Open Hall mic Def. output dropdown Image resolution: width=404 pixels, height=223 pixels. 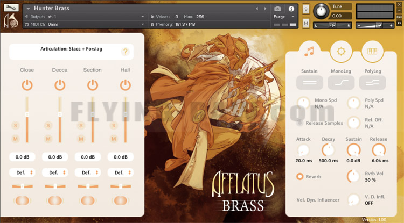tap(121, 172)
